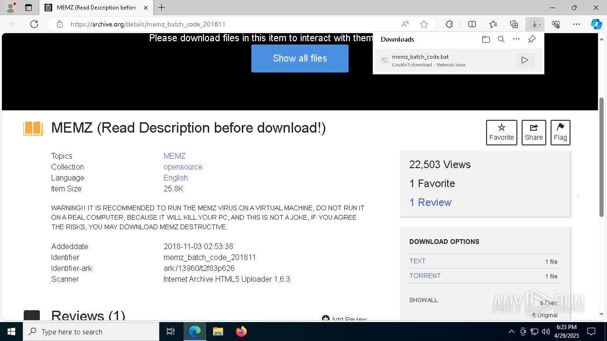Open the Copilot sidebar icon
The width and height of the screenshot is (607, 341).
(597, 24)
